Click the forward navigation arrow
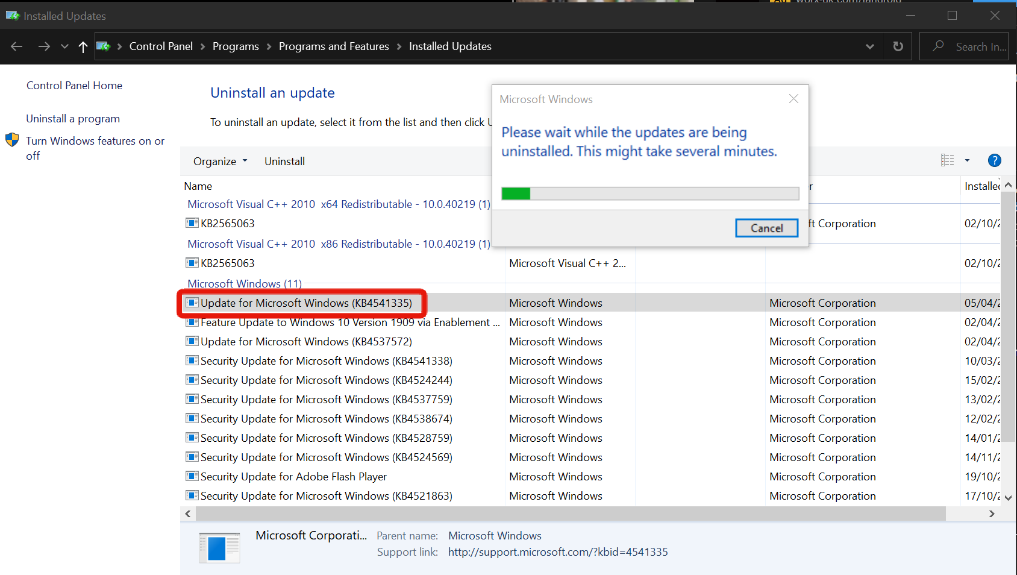 tap(44, 46)
